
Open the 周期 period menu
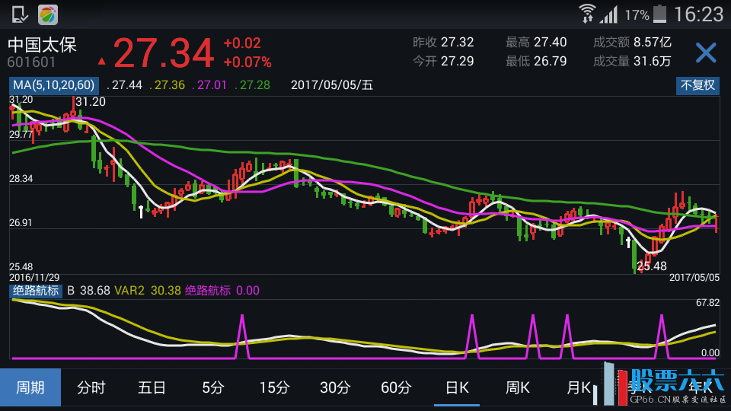[30, 387]
